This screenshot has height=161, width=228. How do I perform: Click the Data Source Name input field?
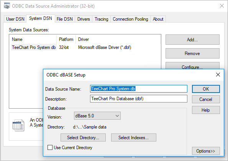139,89
